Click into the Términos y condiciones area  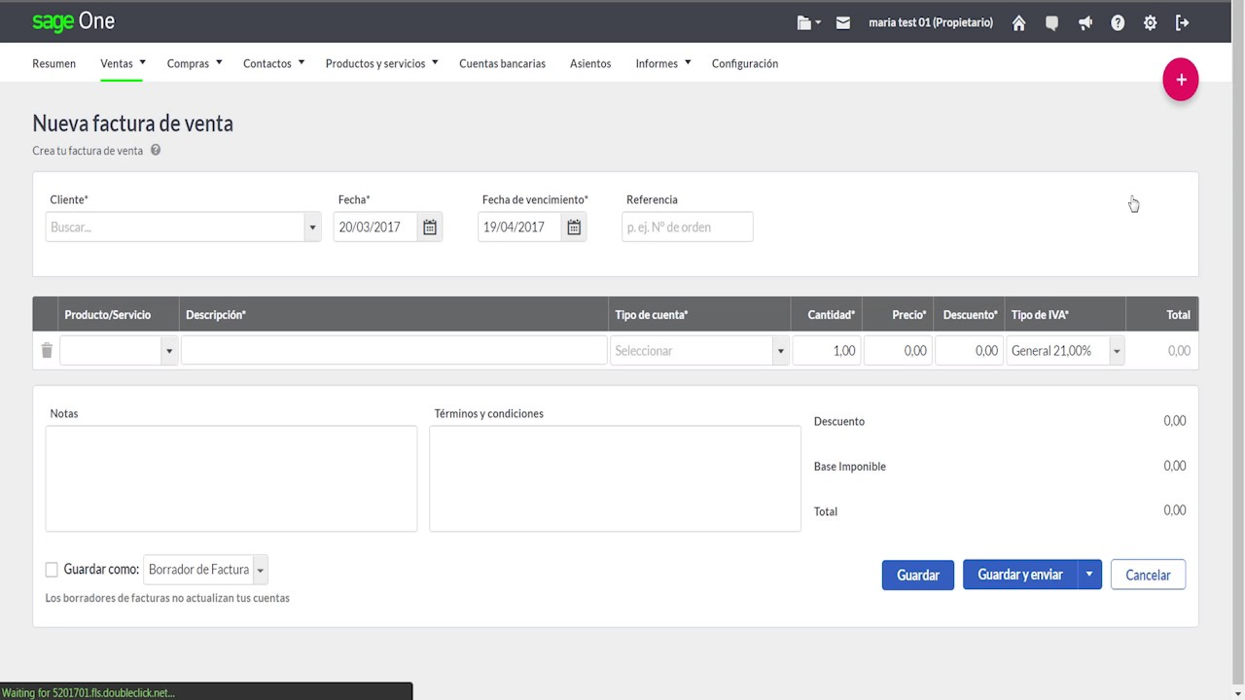pyautogui.click(x=615, y=478)
